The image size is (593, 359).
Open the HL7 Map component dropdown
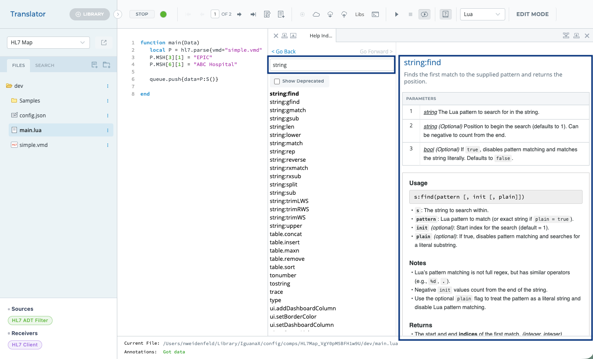(x=48, y=43)
